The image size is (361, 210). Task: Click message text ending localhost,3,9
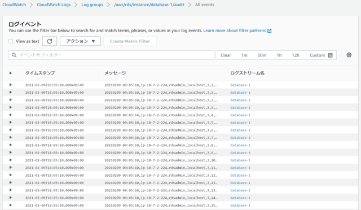pyautogui.click(x=161, y=153)
